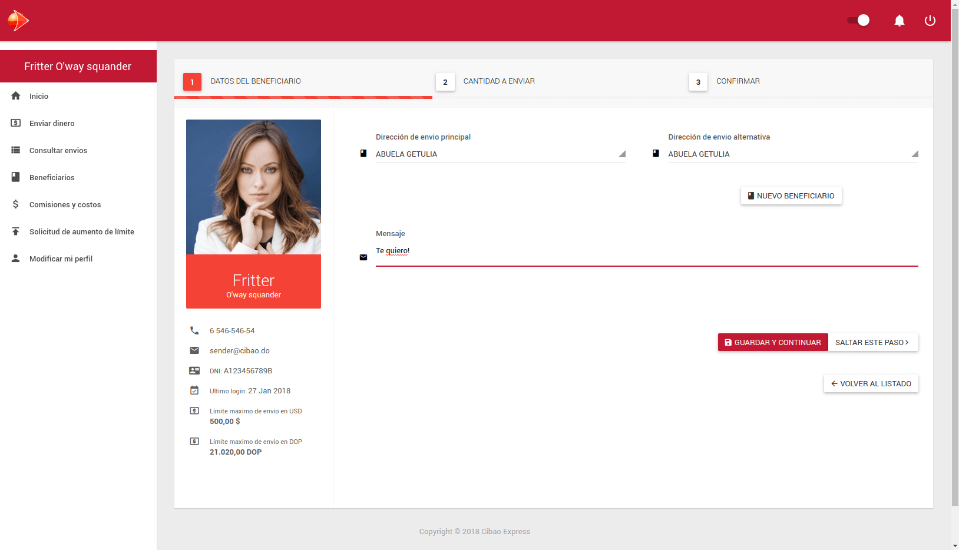
Task: Click the Cibao Express logo icon
Action: pos(18,21)
